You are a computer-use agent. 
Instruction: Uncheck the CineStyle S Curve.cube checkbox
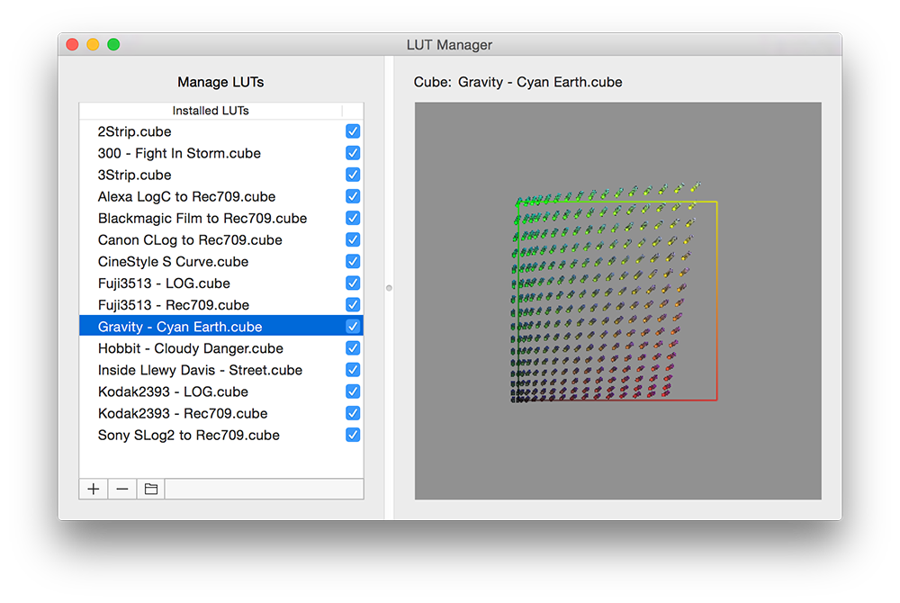353,261
